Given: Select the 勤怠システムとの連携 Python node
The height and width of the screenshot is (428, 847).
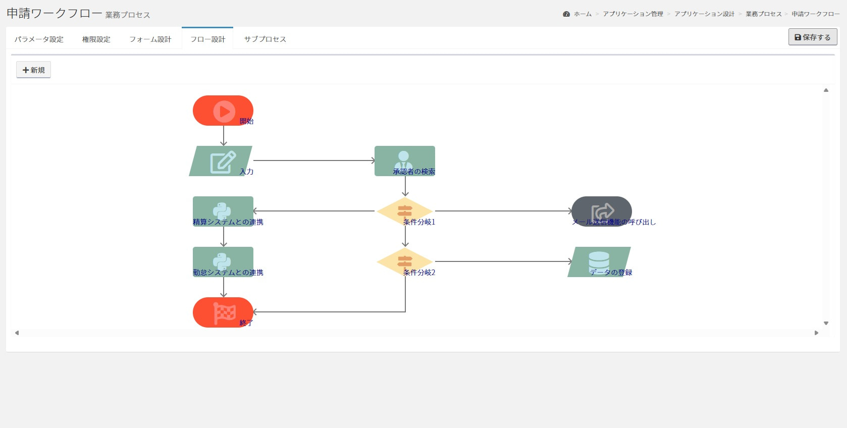Looking at the screenshot, I should (x=223, y=261).
